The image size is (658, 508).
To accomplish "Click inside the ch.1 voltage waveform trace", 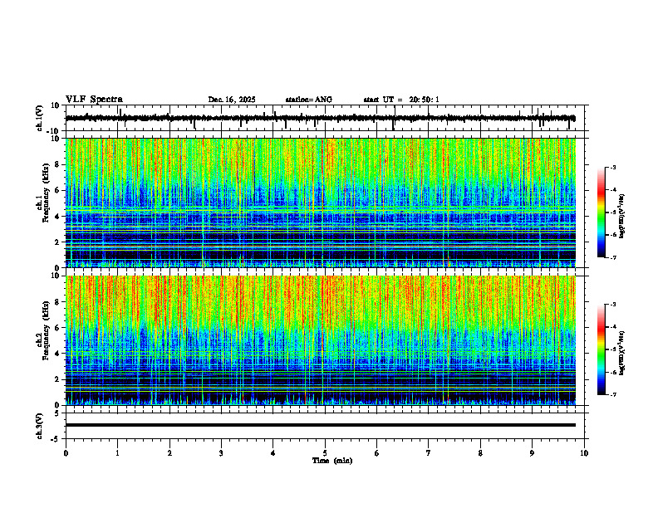I will (320, 118).
